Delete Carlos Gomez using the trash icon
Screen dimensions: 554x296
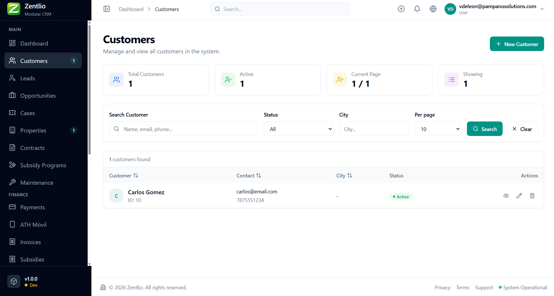click(x=532, y=196)
